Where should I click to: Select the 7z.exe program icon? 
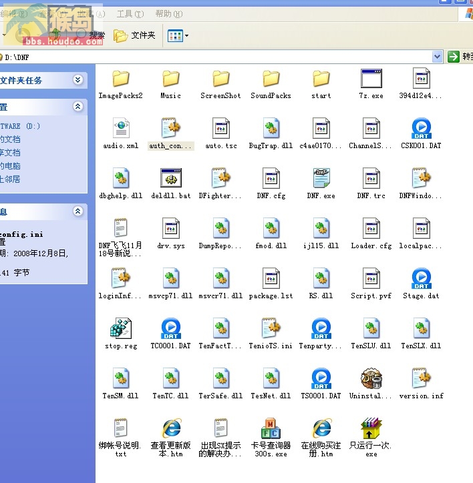click(371, 79)
